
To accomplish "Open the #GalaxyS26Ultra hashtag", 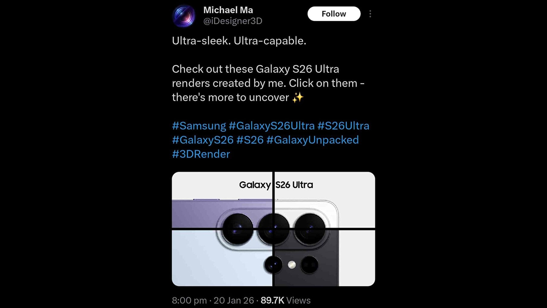I will pyautogui.click(x=272, y=125).
